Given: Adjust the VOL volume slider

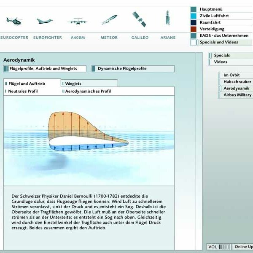Looking at the screenshot, I should coord(226,247).
